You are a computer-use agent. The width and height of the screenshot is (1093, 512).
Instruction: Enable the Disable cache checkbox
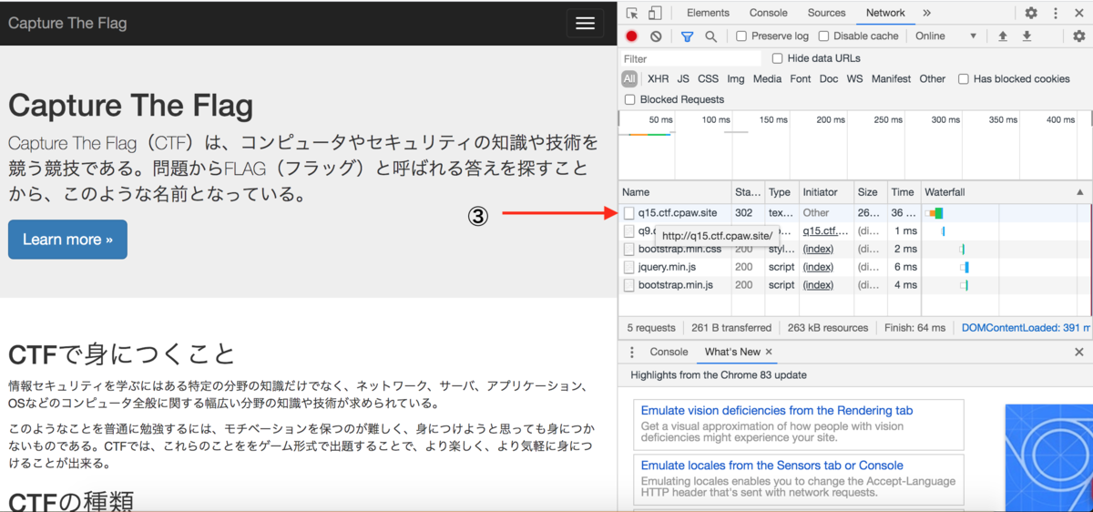click(x=823, y=36)
